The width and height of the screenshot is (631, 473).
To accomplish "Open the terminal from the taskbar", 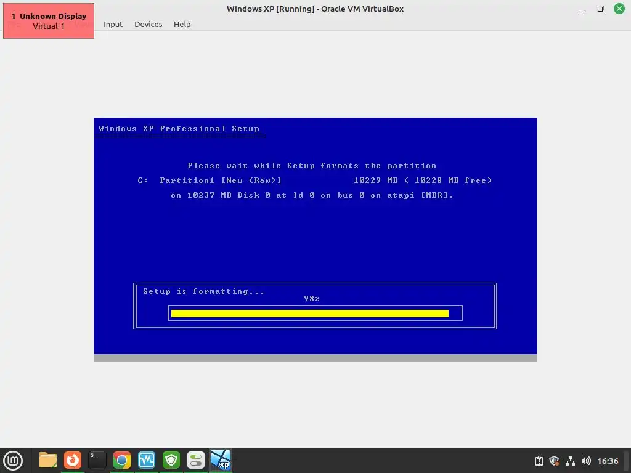I will tap(97, 460).
